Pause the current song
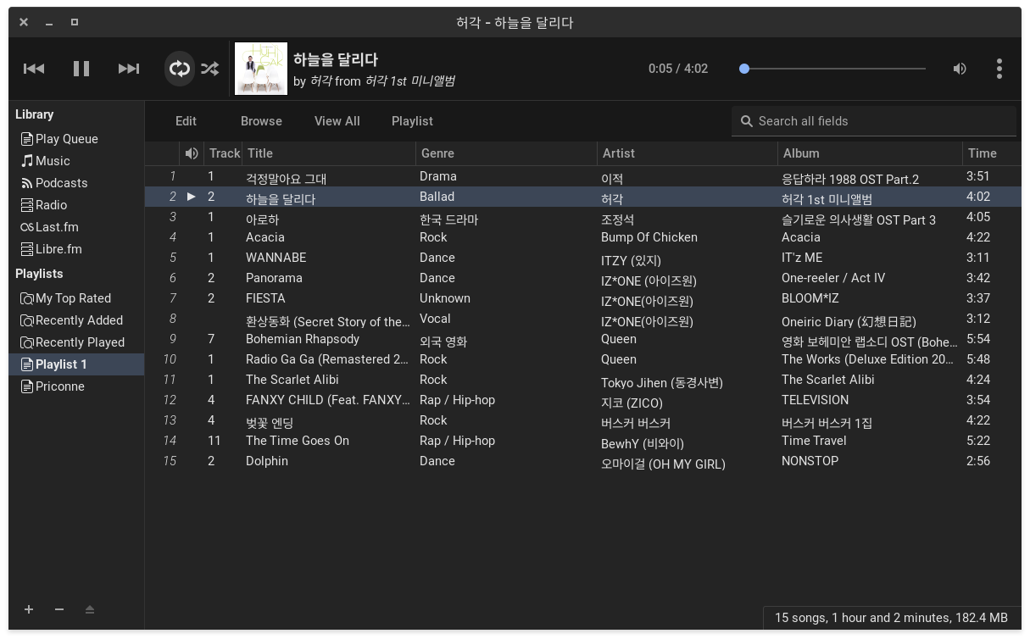This screenshot has height=639, width=1030. pos(81,69)
